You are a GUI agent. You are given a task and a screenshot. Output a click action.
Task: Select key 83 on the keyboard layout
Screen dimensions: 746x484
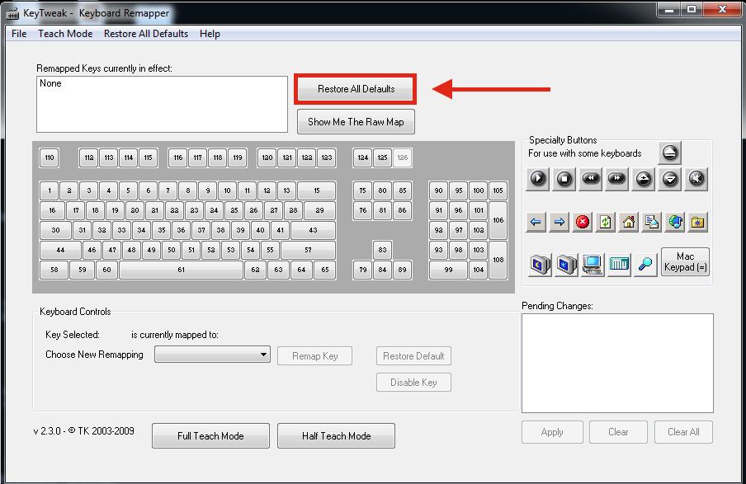click(x=383, y=250)
